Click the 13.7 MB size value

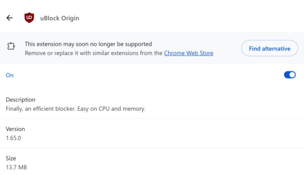coord(17,168)
